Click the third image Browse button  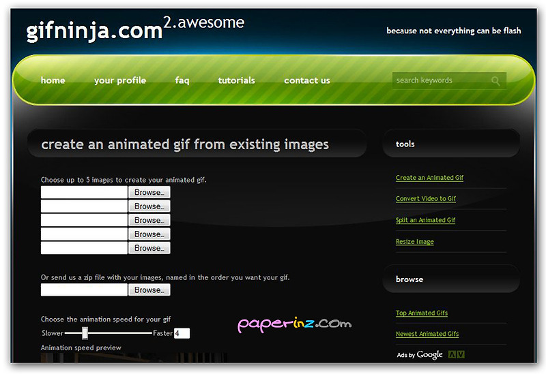point(149,220)
